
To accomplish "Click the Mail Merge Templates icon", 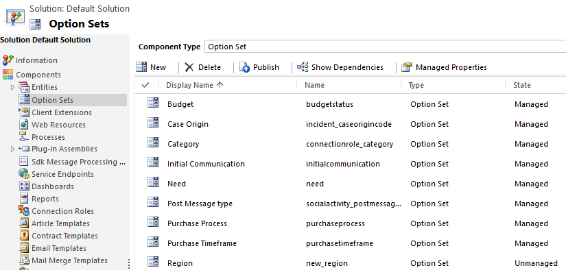I will [24, 260].
